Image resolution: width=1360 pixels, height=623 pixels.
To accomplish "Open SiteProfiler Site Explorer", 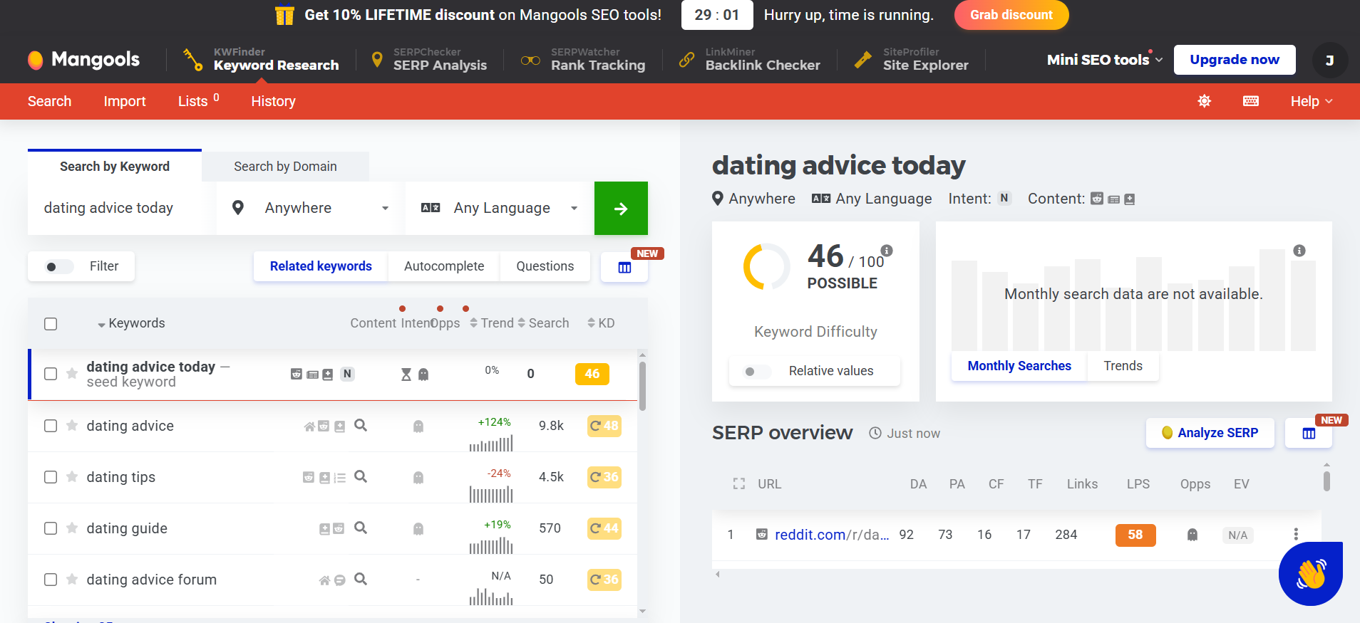I will [912, 60].
